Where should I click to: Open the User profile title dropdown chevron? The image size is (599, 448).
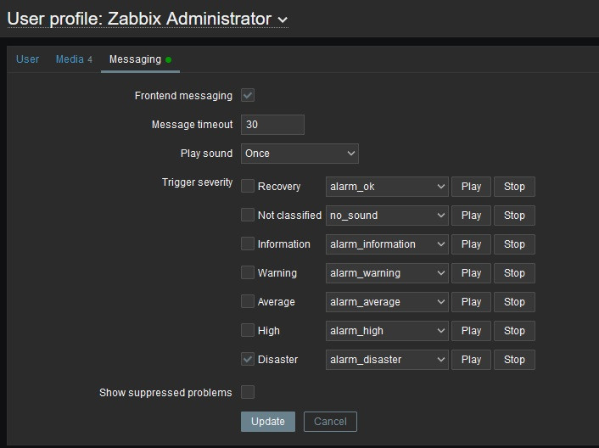pyautogui.click(x=283, y=20)
